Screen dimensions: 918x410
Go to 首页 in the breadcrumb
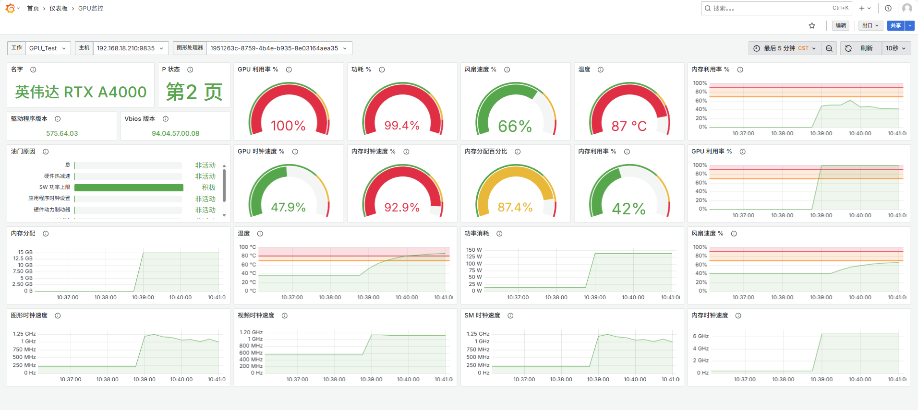tap(33, 8)
